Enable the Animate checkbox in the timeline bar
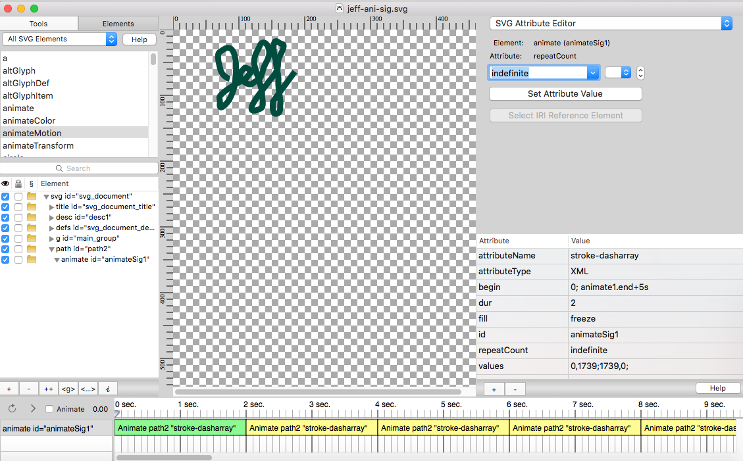The width and height of the screenshot is (743, 461). (49, 408)
